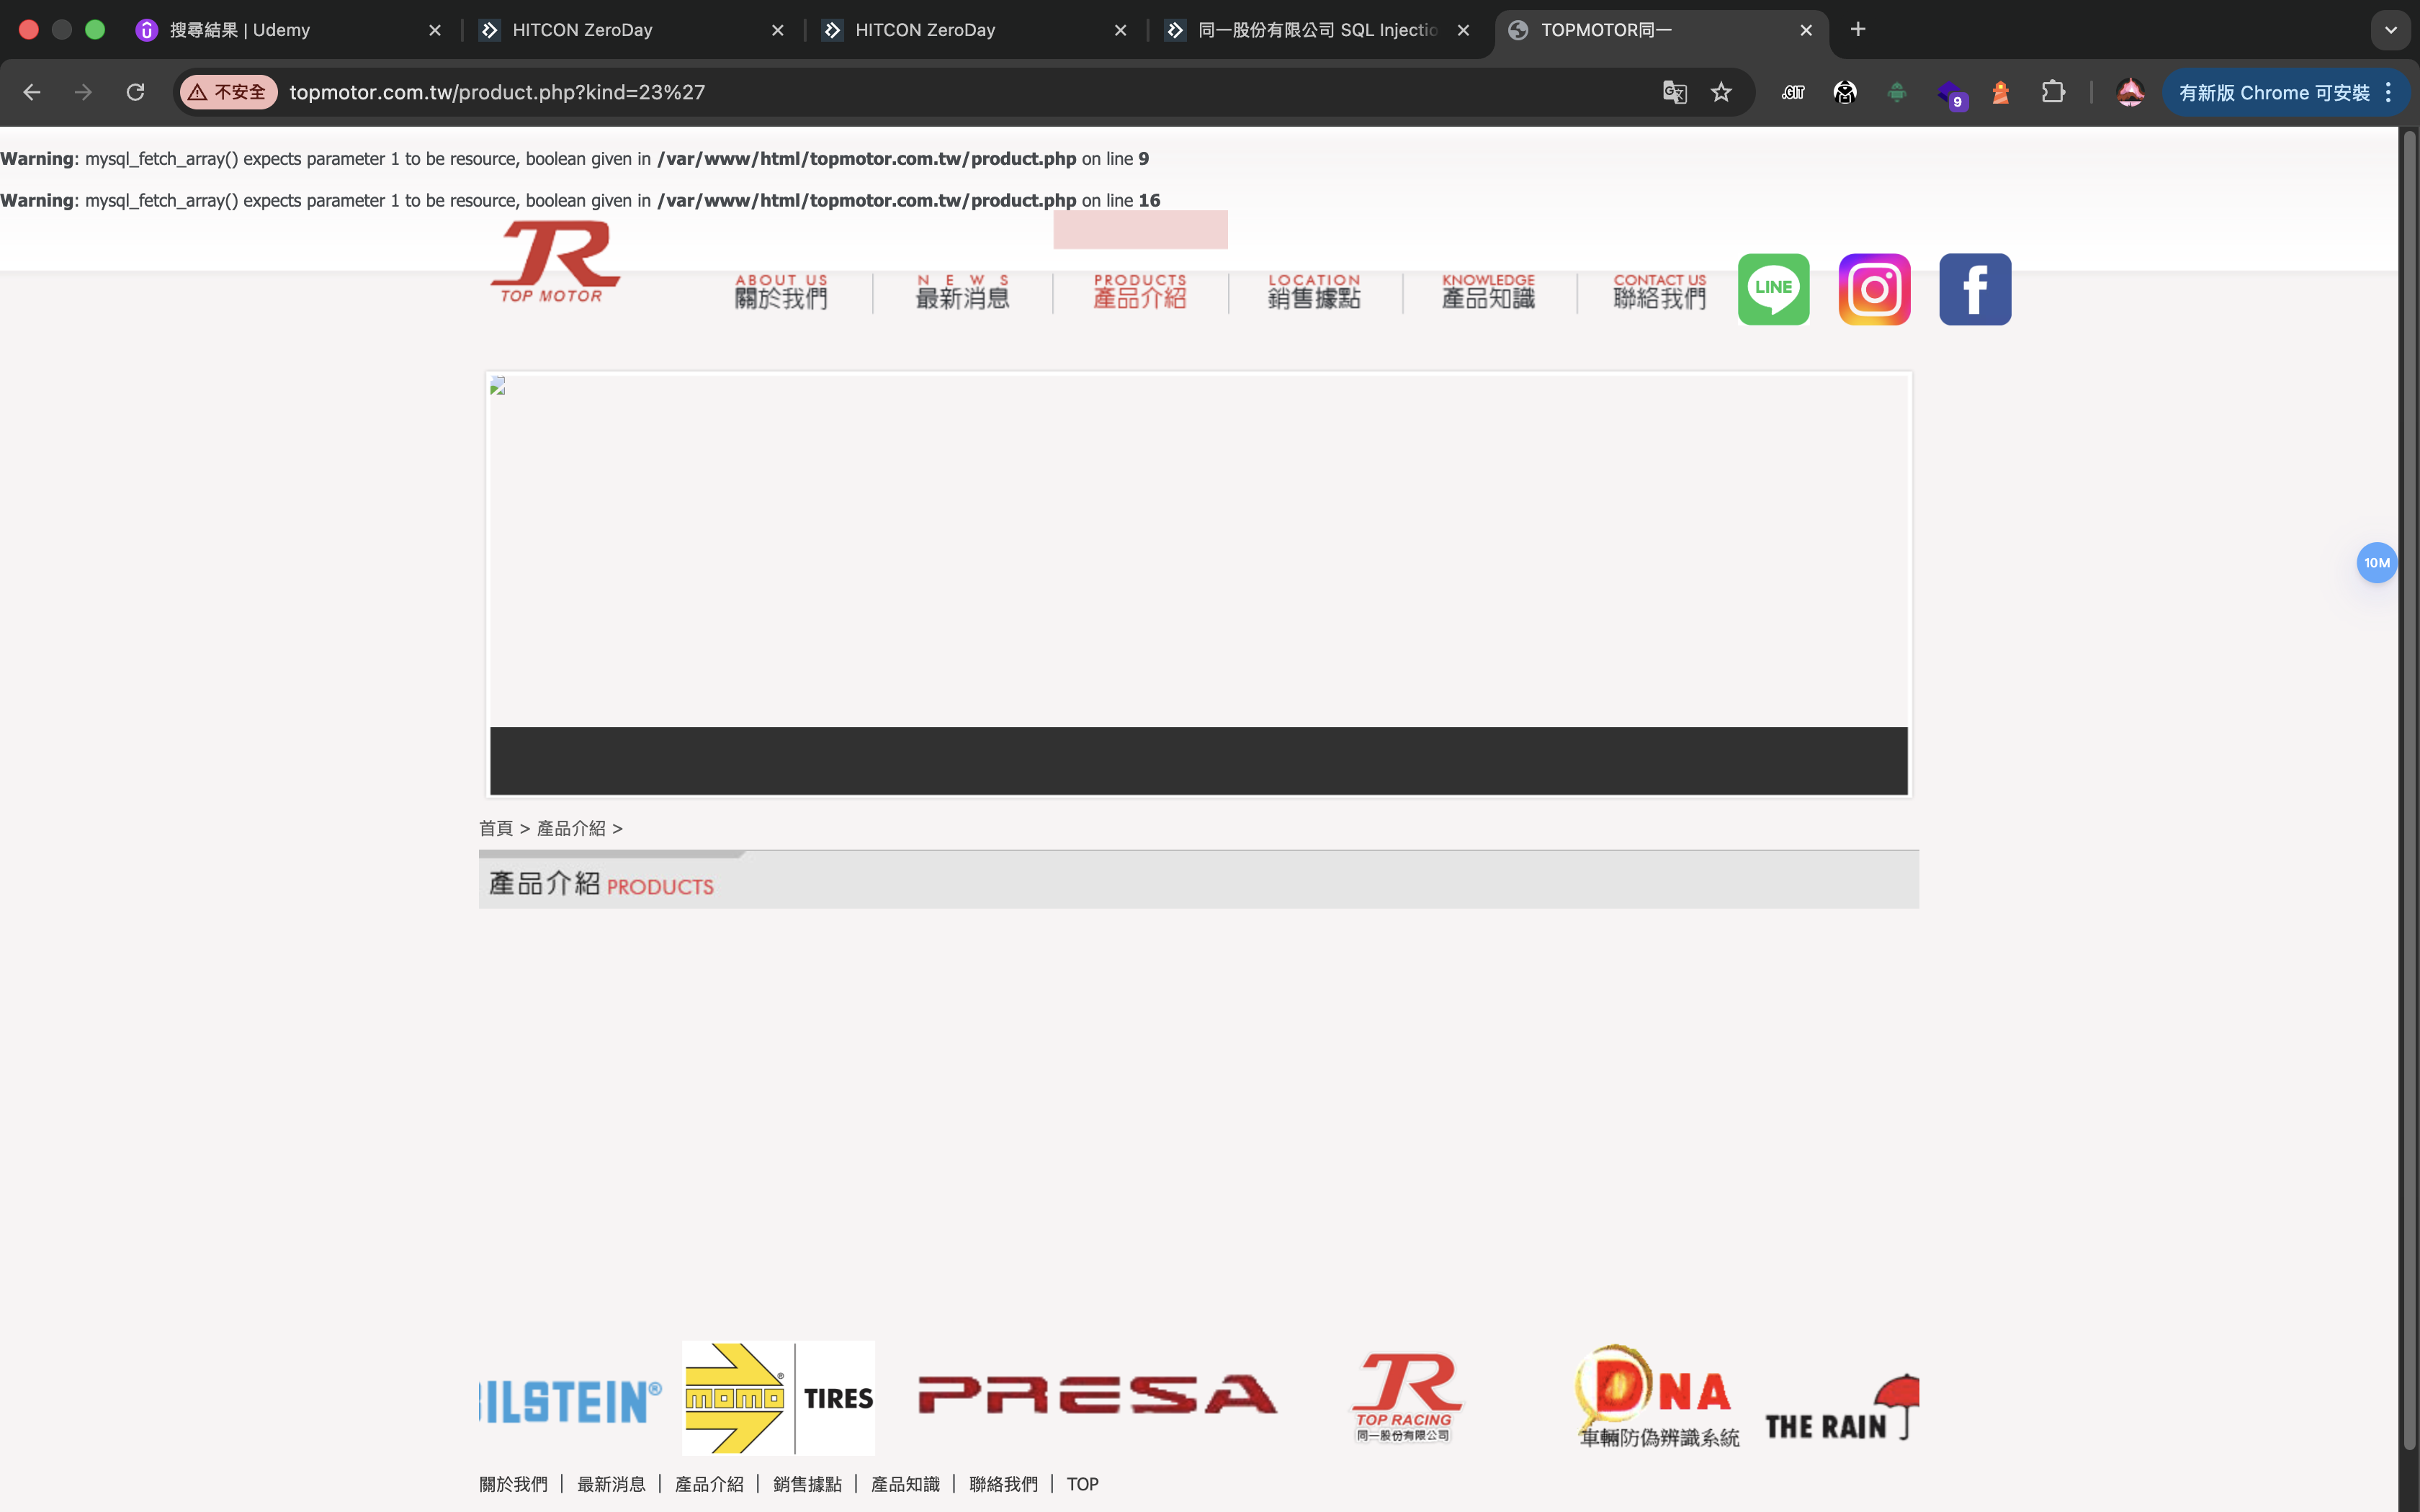
Task: Close the TOPMOTOR同一 tab
Action: (1806, 30)
